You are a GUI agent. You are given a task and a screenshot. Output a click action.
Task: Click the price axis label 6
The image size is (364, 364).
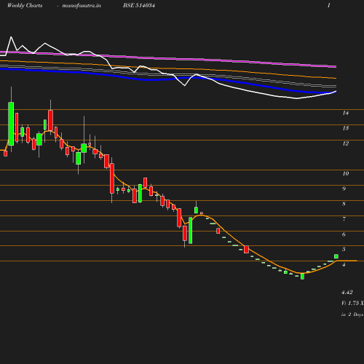pyautogui.click(x=344, y=234)
